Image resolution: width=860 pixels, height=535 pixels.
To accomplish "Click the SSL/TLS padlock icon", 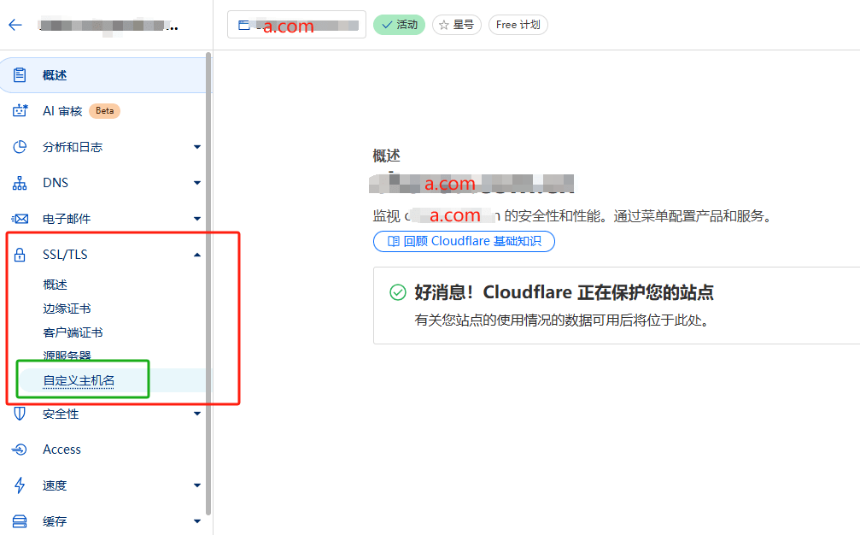I will click(20, 255).
